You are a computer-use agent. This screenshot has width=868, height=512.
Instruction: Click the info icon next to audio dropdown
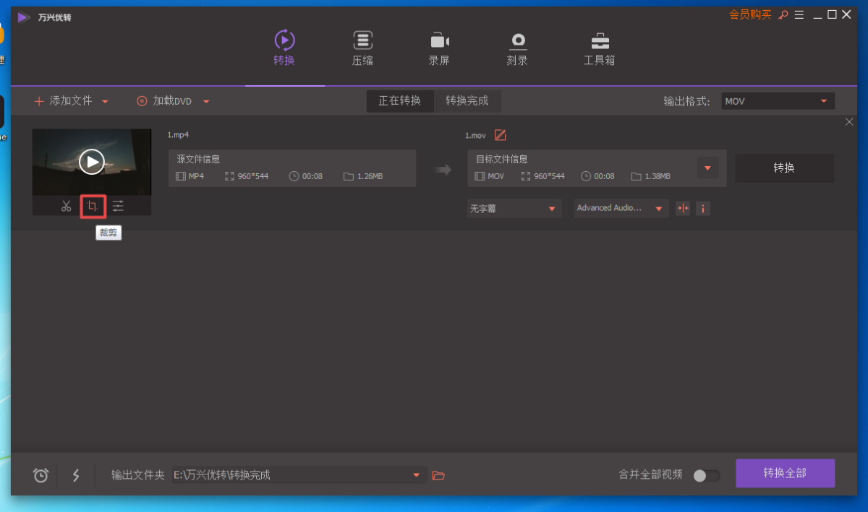pos(702,209)
